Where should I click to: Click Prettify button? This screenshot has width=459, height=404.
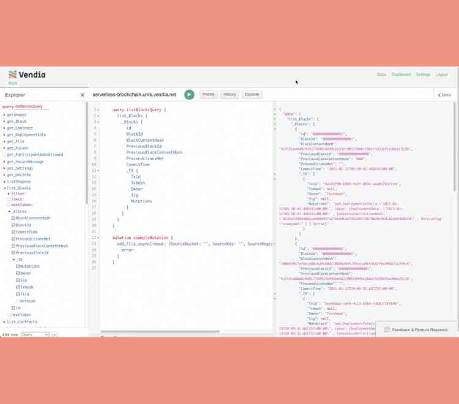click(209, 94)
